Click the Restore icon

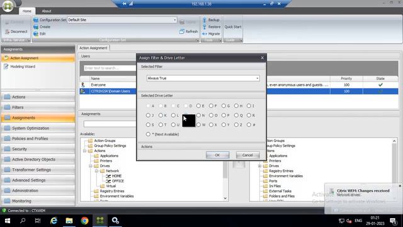(x=204, y=26)
